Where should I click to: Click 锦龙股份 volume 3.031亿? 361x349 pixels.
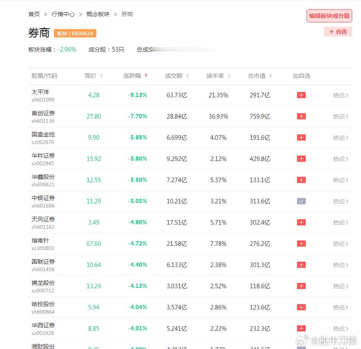[x=177, y=286]
